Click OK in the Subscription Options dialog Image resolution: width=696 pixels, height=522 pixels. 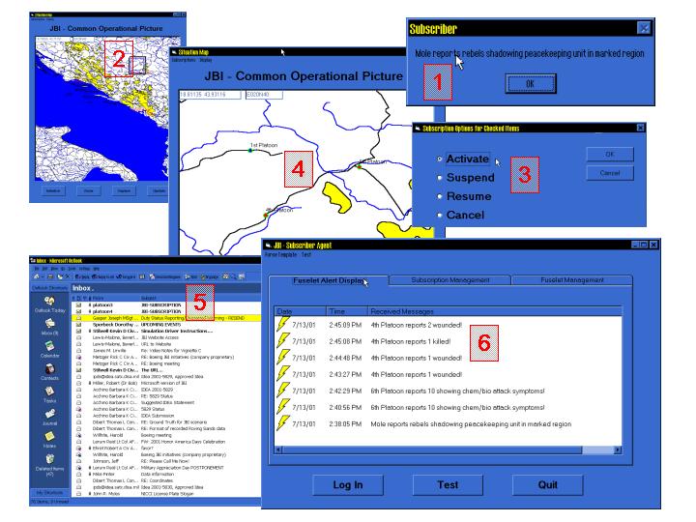[610, 154]
